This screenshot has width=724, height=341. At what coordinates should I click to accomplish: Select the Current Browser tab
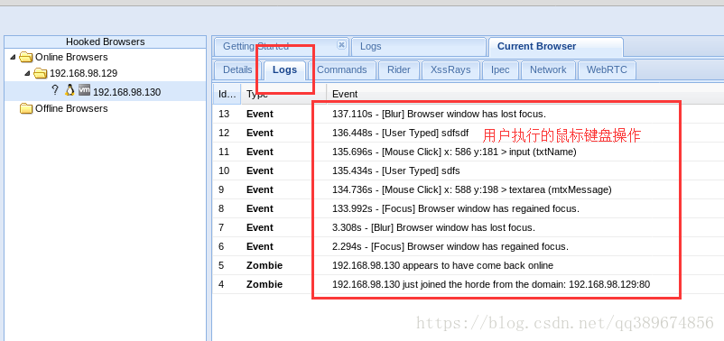coord(555,47)
